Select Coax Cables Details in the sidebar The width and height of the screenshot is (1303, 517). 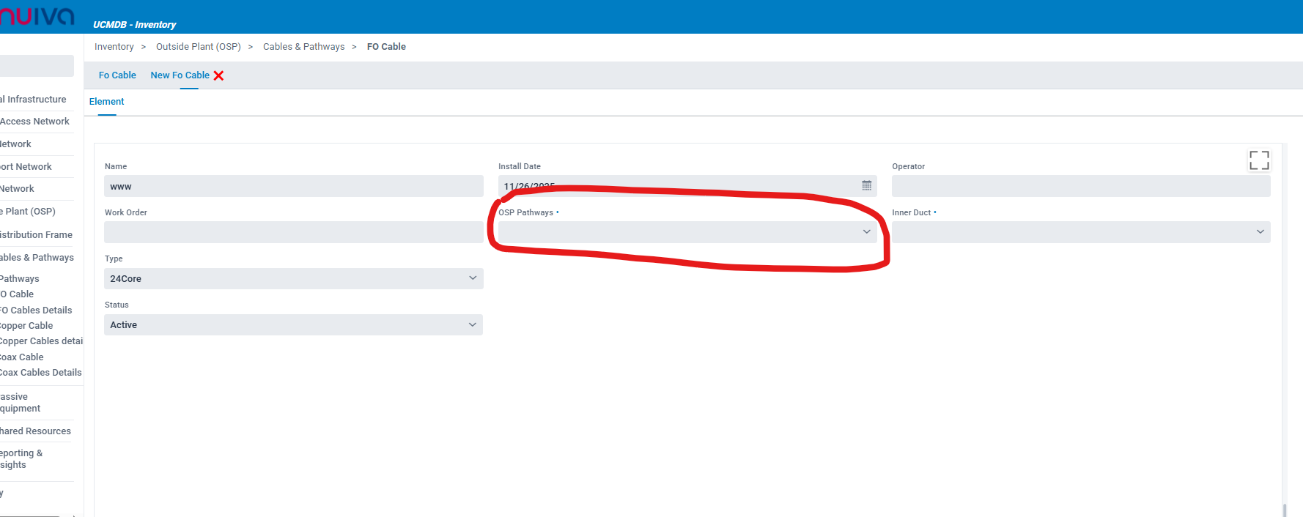pos(41,373)
